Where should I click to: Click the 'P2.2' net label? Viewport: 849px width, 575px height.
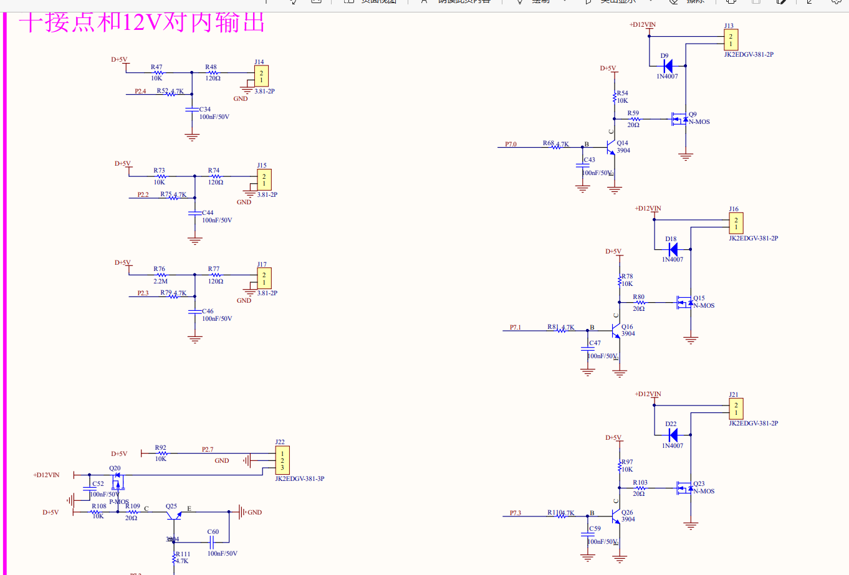[x=143, y=194]
